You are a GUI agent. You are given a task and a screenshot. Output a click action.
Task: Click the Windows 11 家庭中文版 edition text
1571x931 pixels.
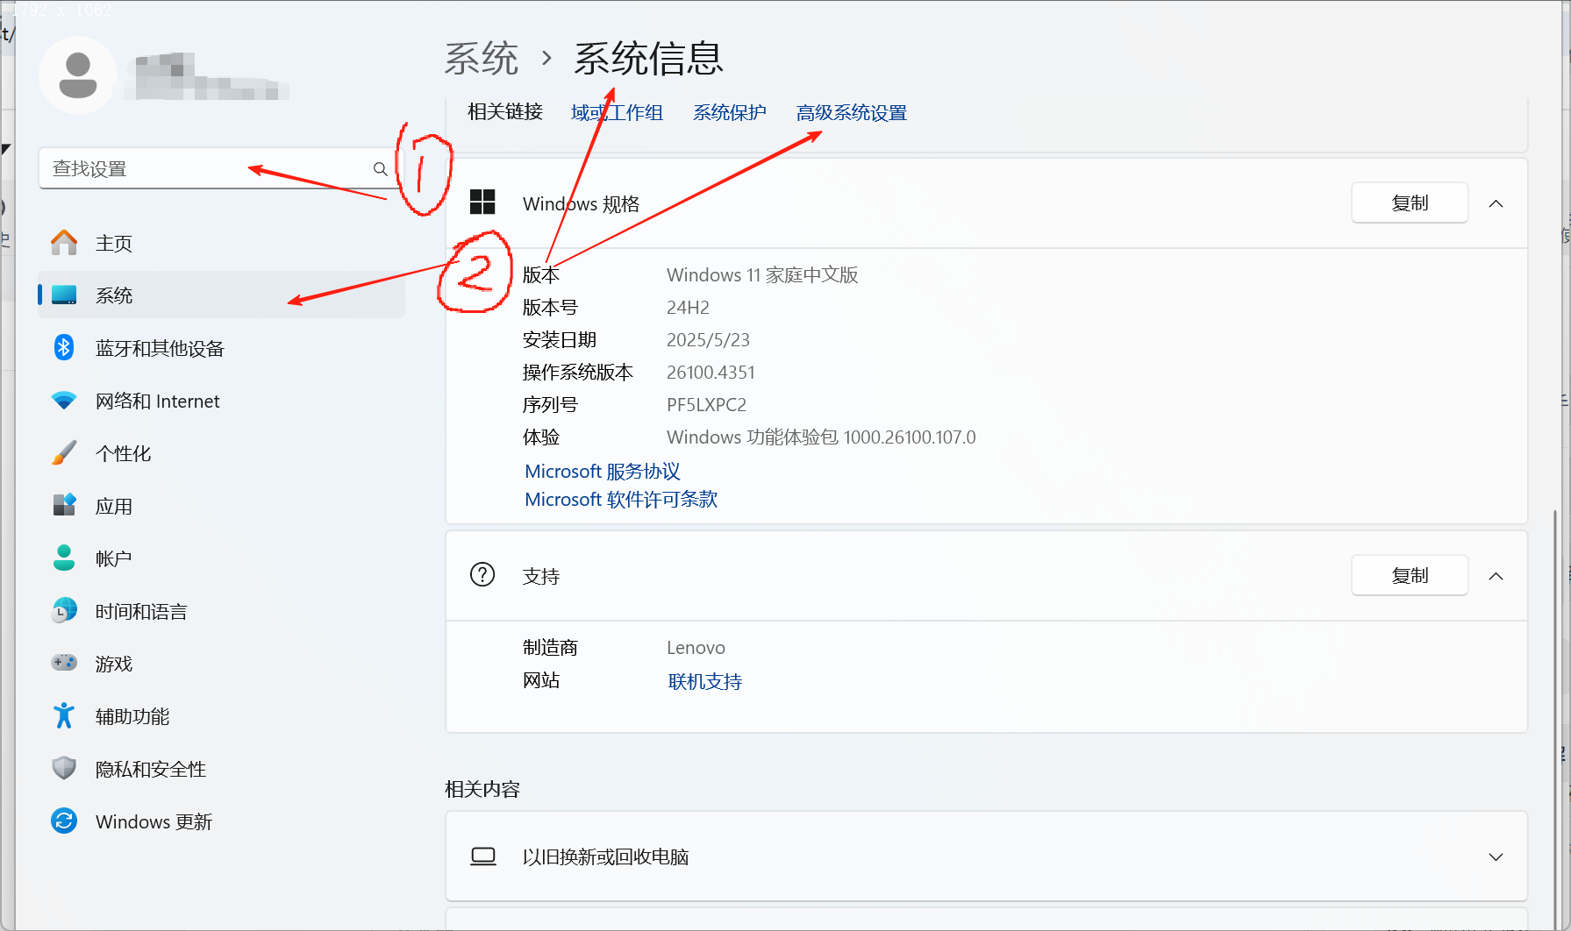click(x=762, y=275)
